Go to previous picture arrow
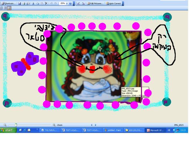The width and height of the screenshot is (189, 141). tap(91, 125)
